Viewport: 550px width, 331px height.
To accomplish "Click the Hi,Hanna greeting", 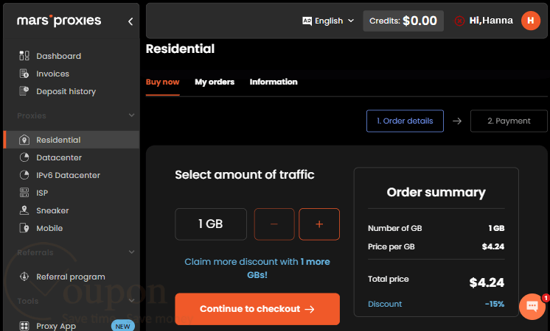I will point(491,21).
